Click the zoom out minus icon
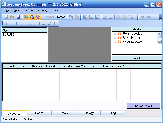 pos(118,17)
